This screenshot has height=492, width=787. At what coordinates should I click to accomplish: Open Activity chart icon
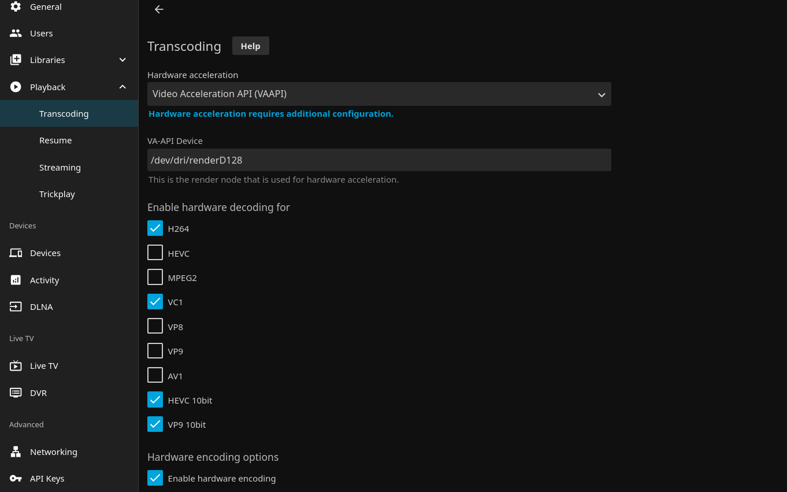[16, 280]
